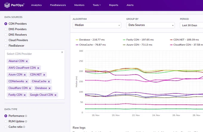Click the Median (ms) axis title
Viewport: 203px width, 132px height.
(76, 82)
